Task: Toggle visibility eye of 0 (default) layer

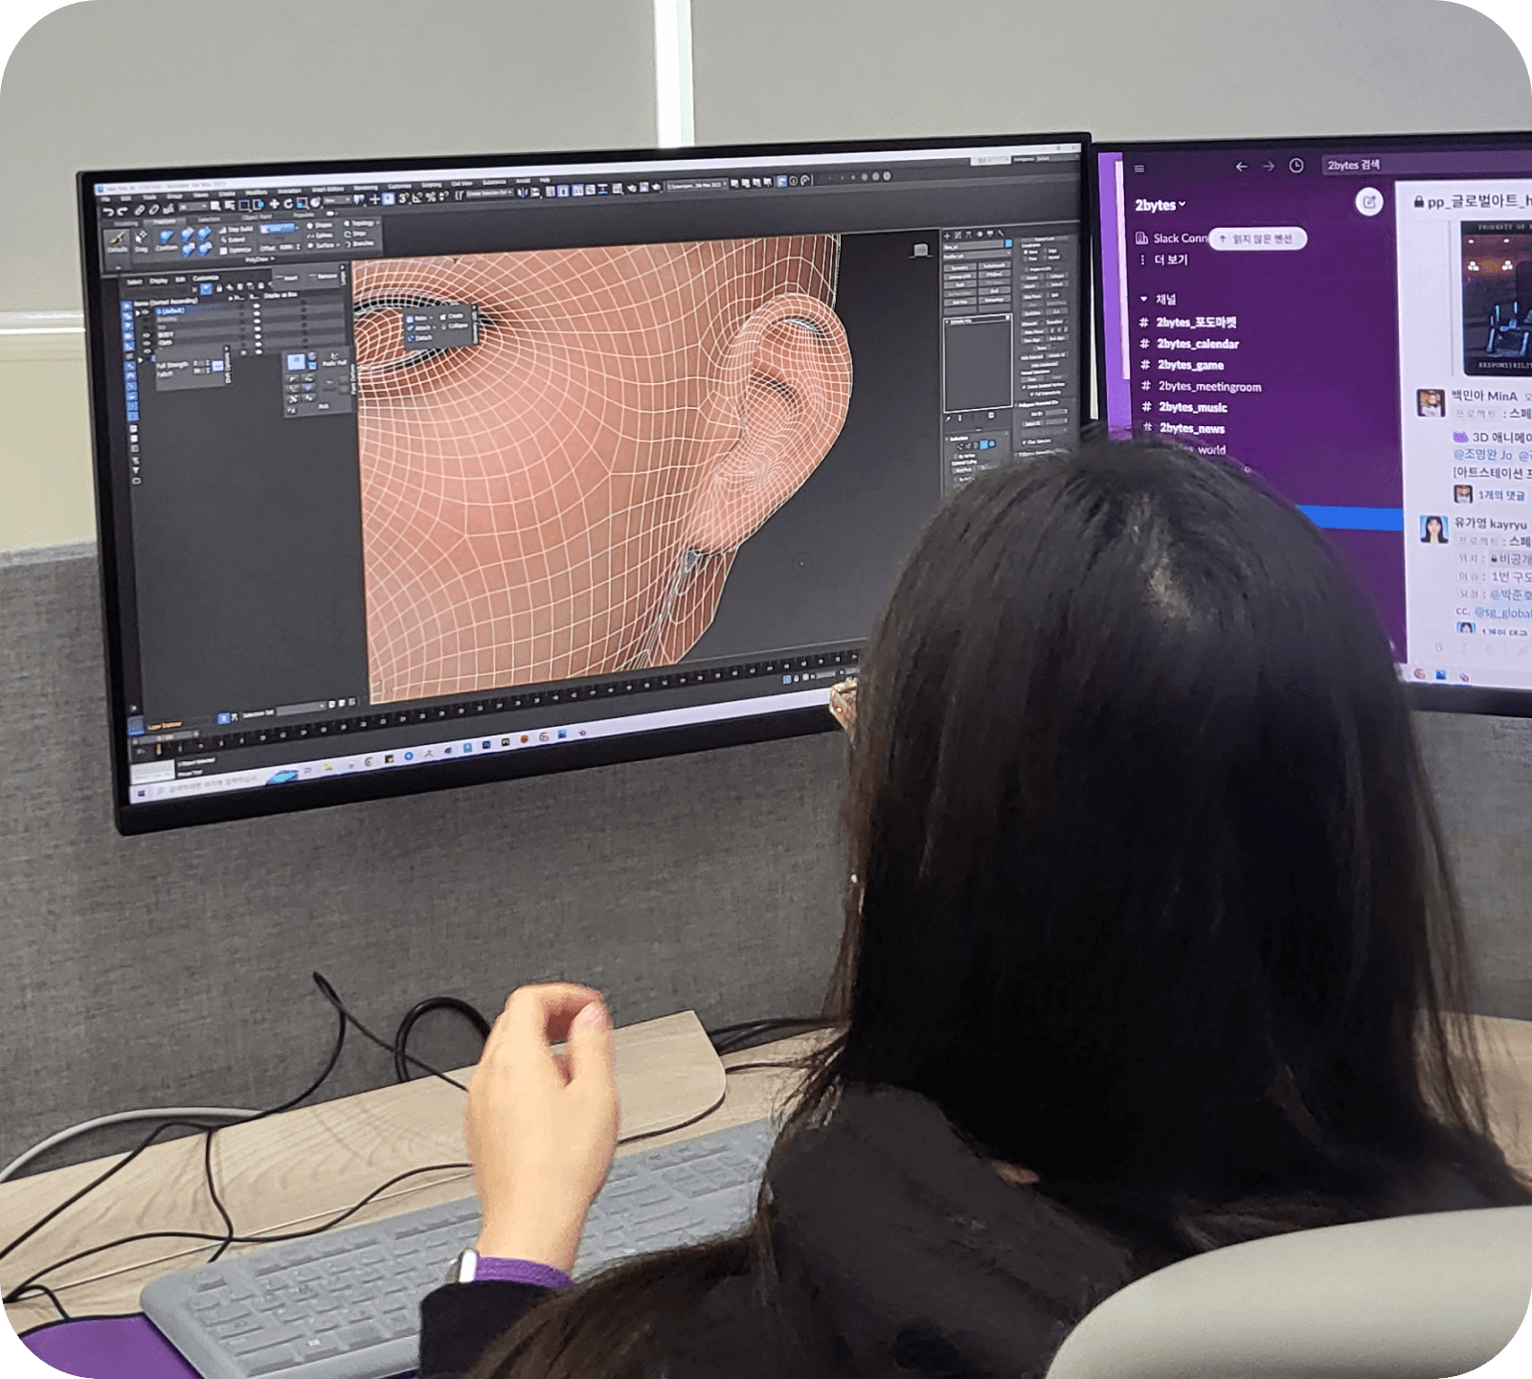Action: coord(146,313)
